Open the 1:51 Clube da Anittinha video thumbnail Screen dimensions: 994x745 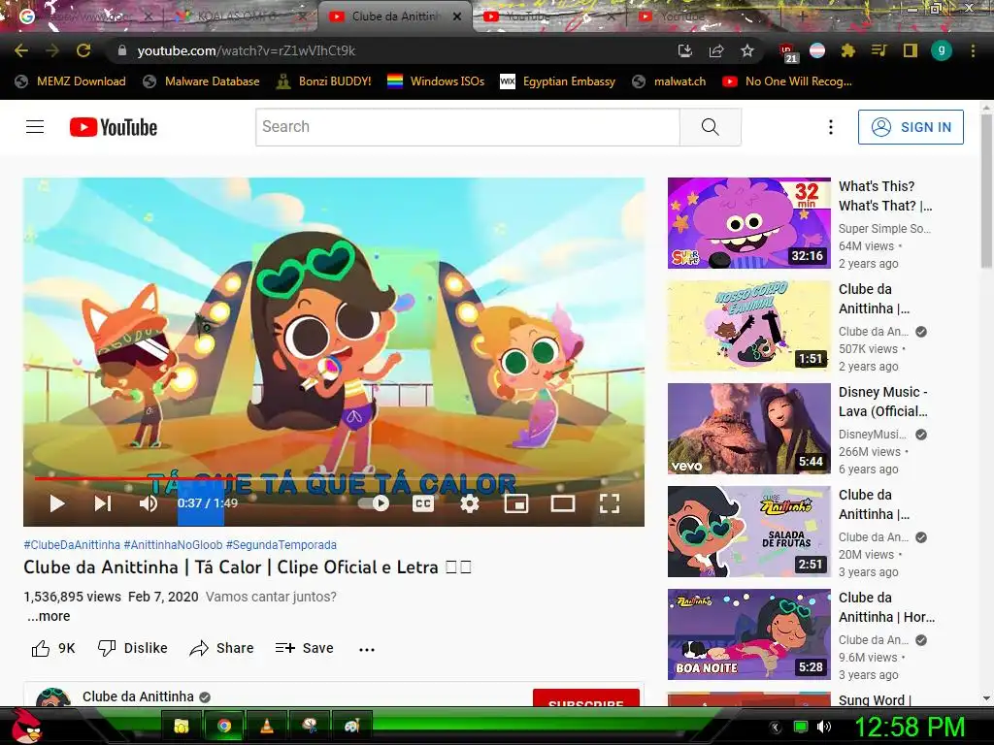(x=749, y=326)
